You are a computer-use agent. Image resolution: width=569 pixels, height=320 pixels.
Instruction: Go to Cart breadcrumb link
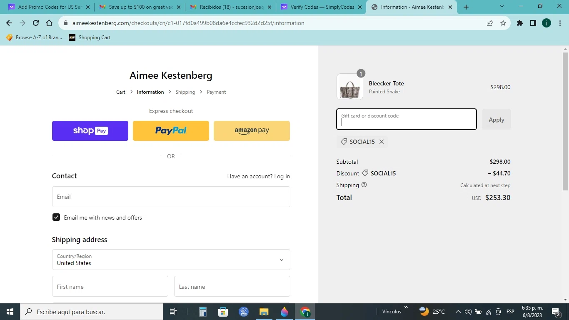tap(121, 92)
